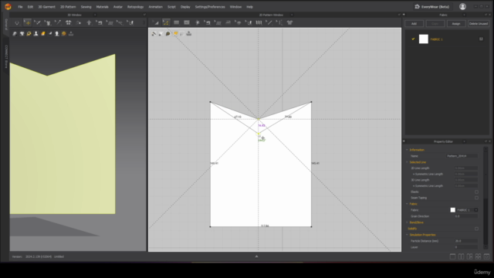Click the sewing machine icon in 2D toolbar
Image resolution: width=494 pixels, height=278 pixels.
208,22
